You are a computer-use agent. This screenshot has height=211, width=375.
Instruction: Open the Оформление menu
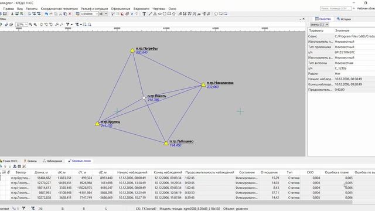pyautogui.click(x=121, y=9)
